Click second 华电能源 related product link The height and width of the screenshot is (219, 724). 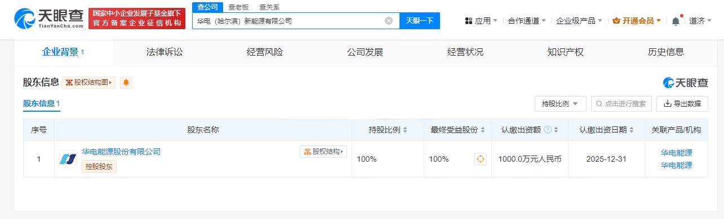pyautogui.click(x=676, y=165)
